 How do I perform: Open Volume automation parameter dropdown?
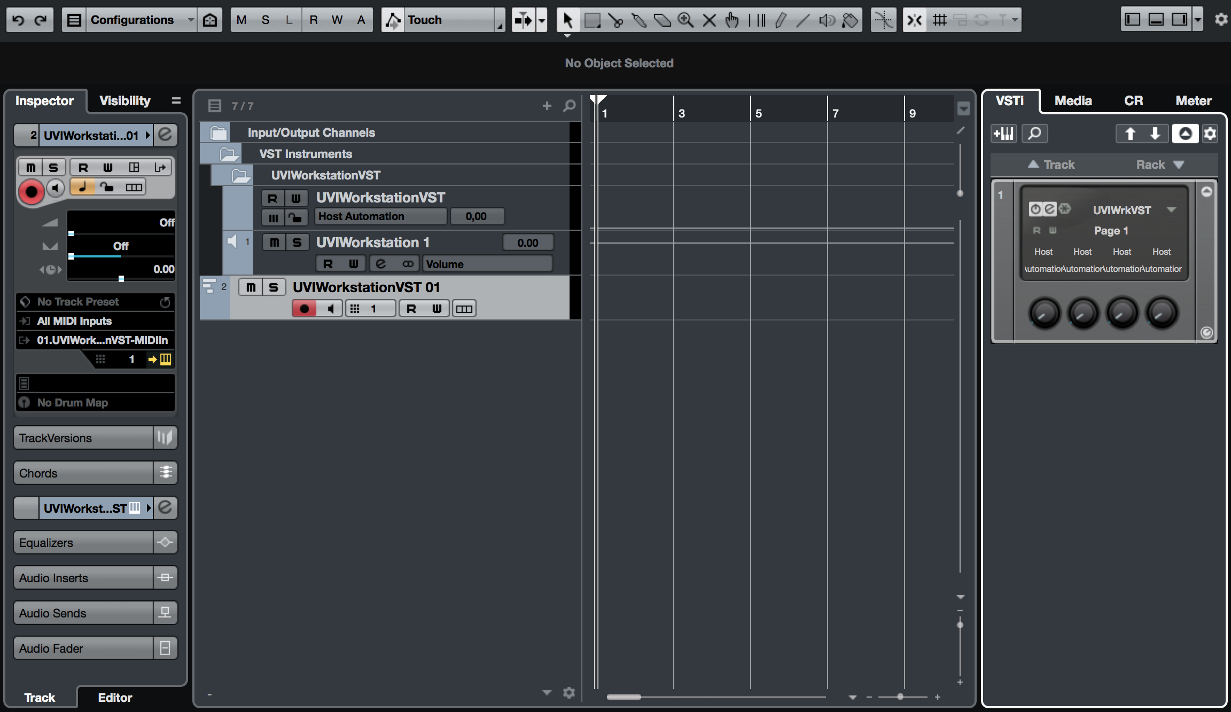488,264
